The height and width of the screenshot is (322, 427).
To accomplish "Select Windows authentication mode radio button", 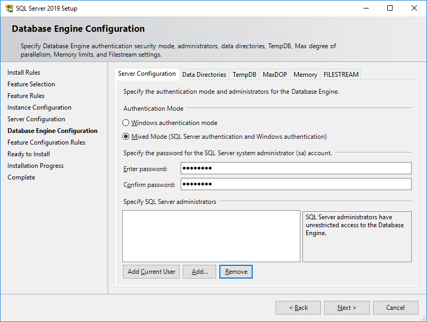I will click(x=126, y=123).
